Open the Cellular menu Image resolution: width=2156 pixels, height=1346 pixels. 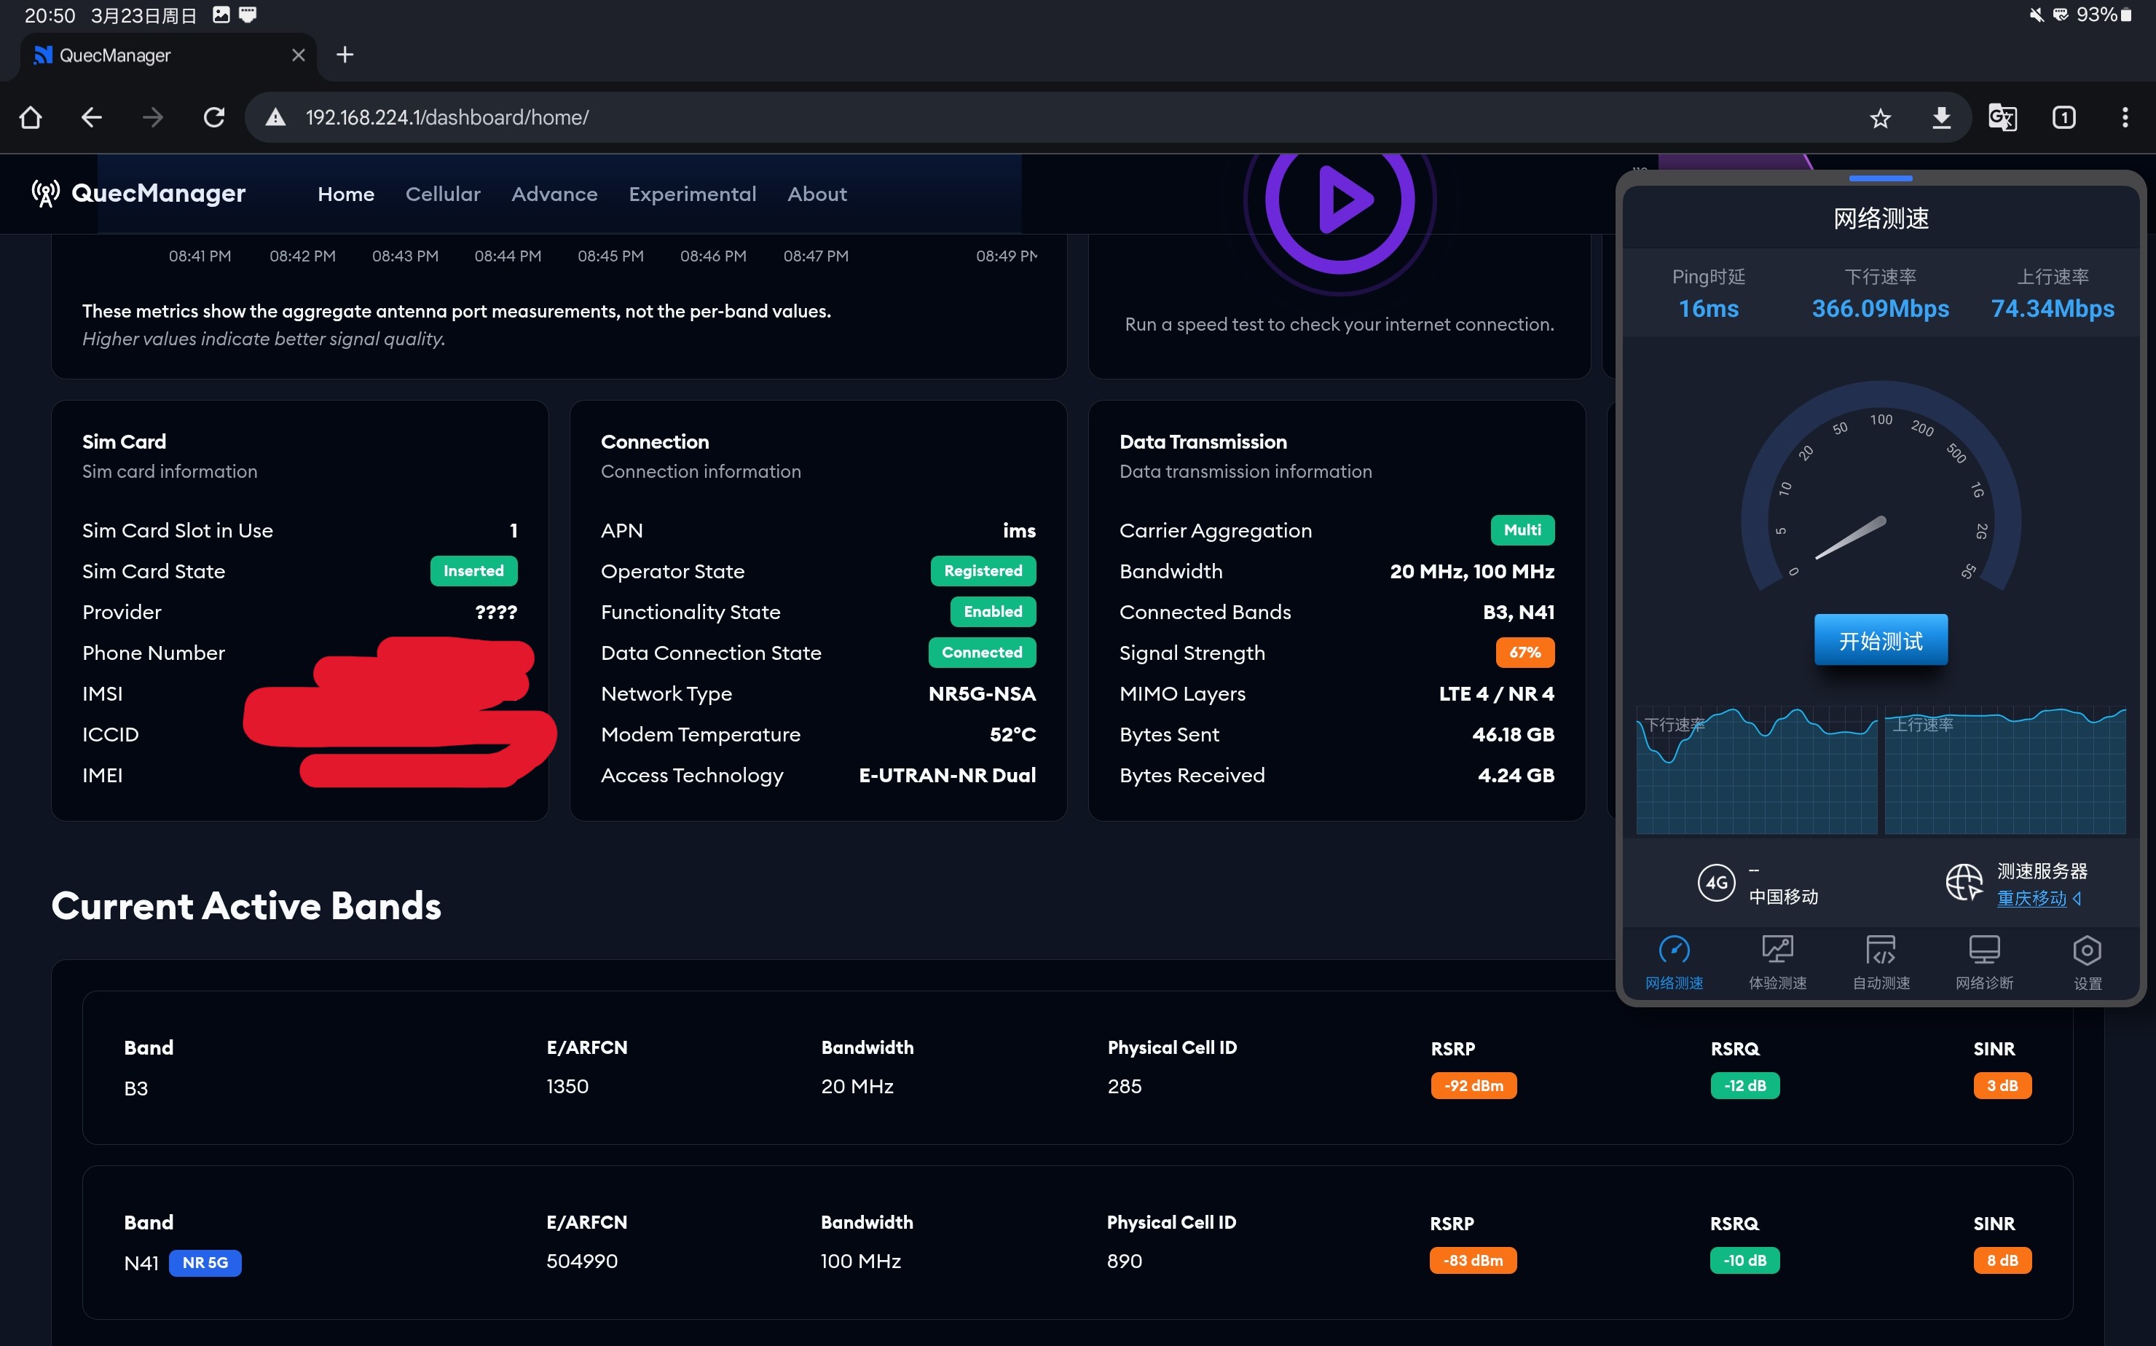tap(442, 194)
